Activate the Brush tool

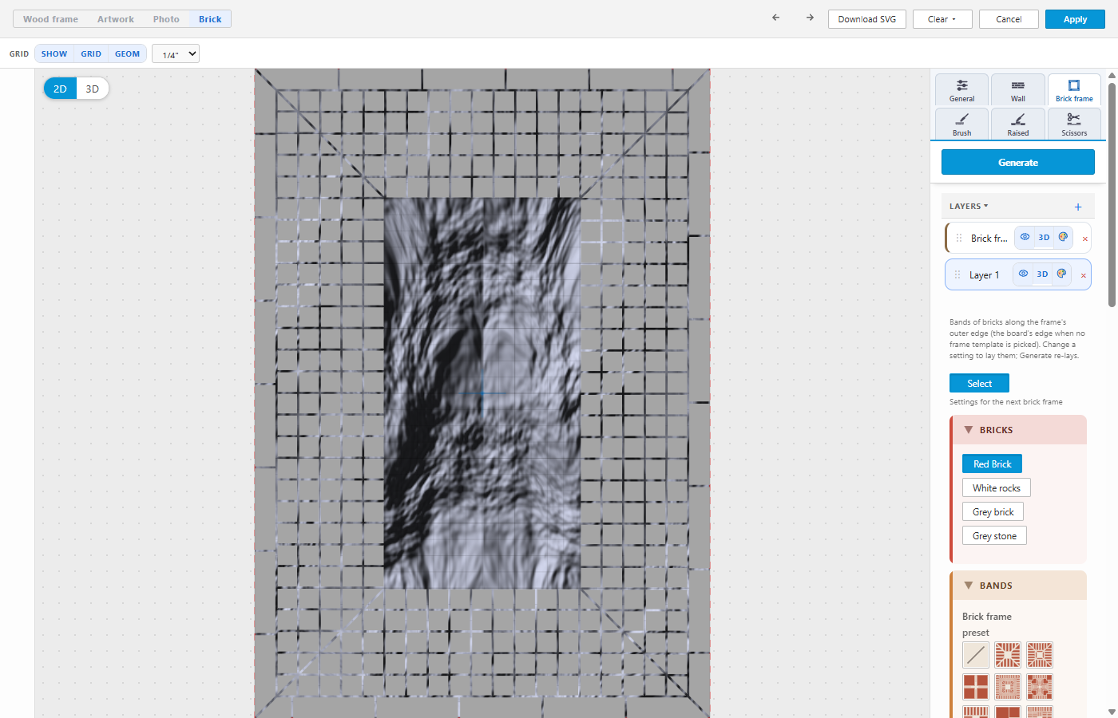click(x=962, y=124)
